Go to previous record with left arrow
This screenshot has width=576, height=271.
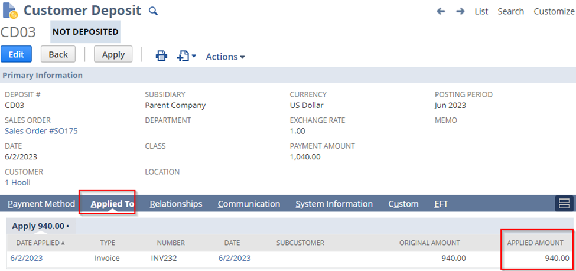[x=441, y=11]
